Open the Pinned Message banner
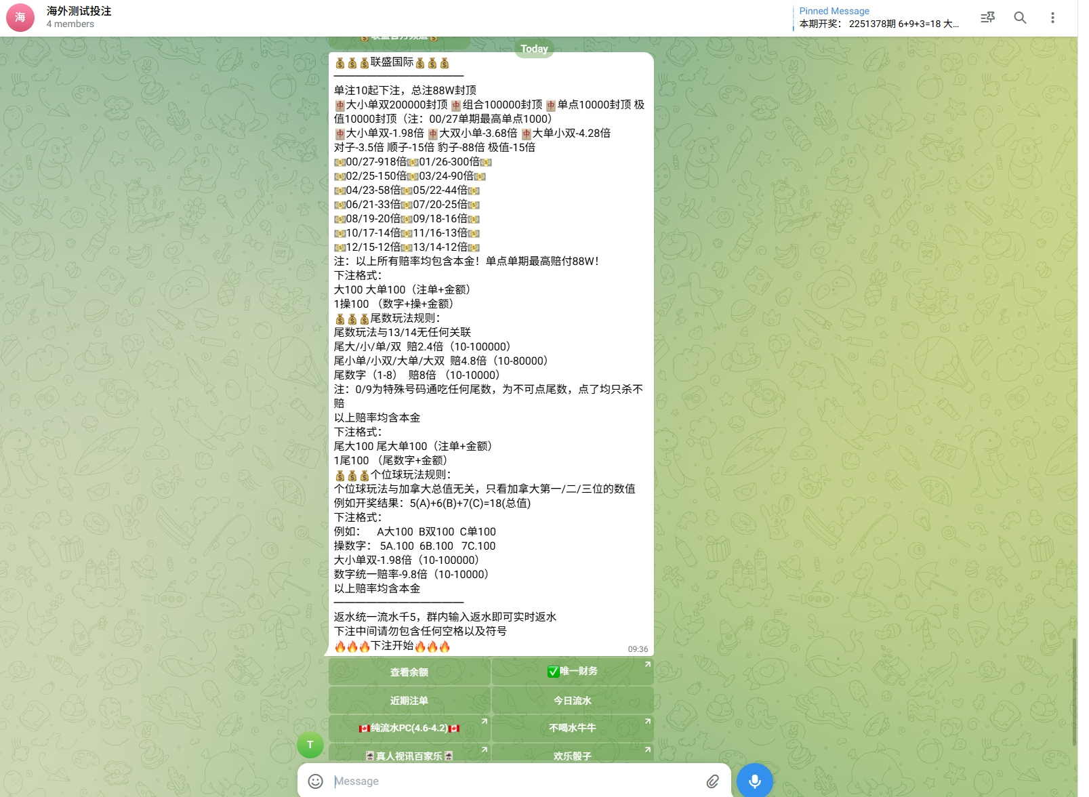 click(878, 18)
